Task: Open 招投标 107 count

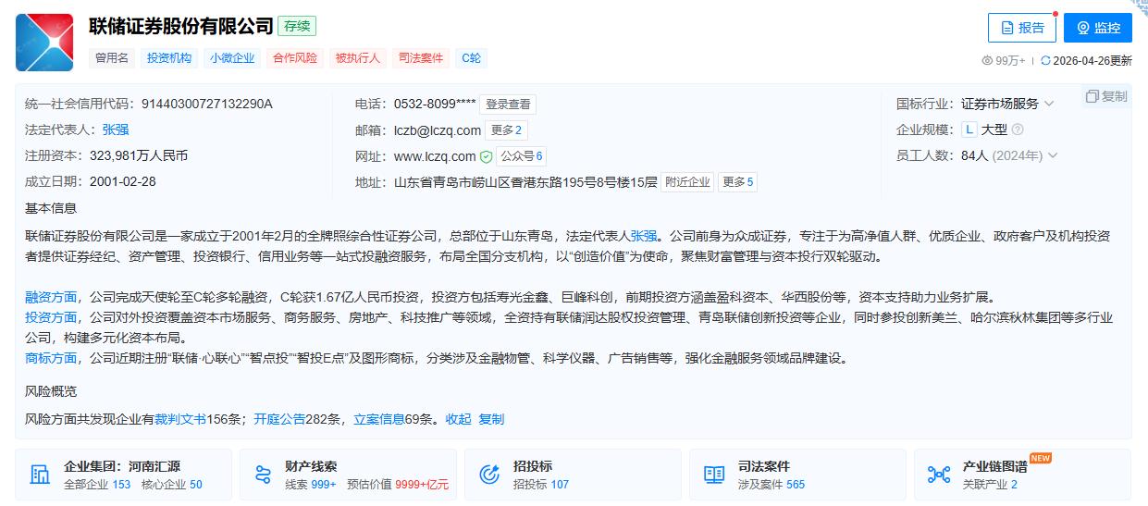Action: coord(541,484)
